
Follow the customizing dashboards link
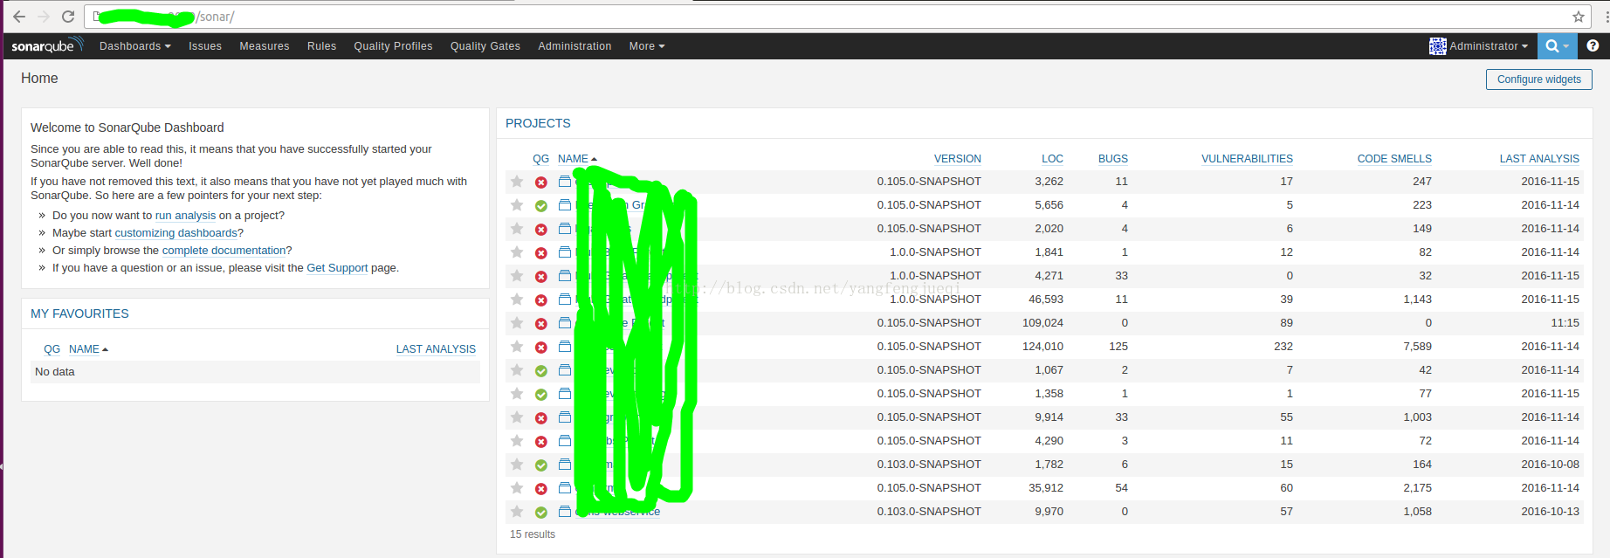coord(176,233)
